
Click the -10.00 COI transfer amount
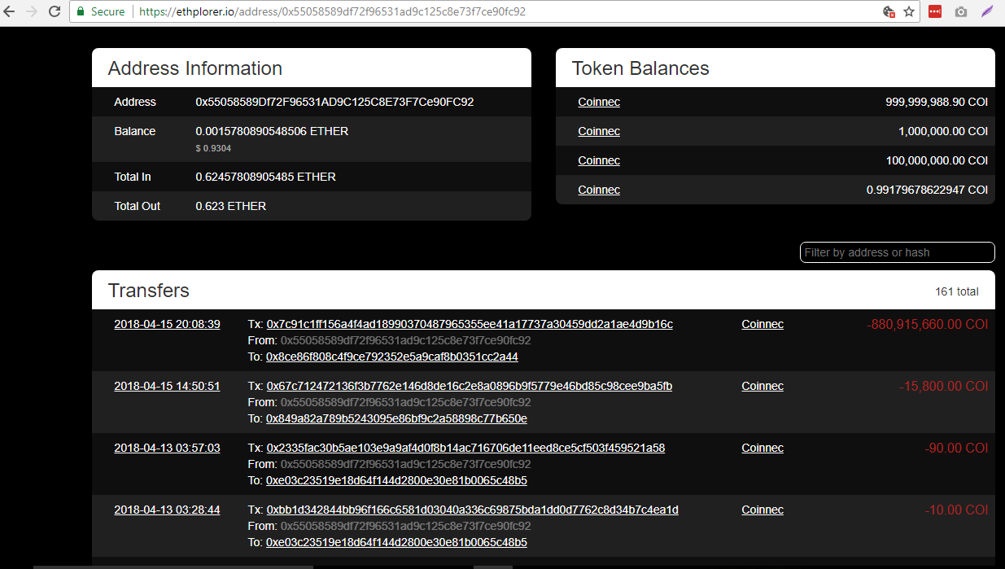pos(957,510)
